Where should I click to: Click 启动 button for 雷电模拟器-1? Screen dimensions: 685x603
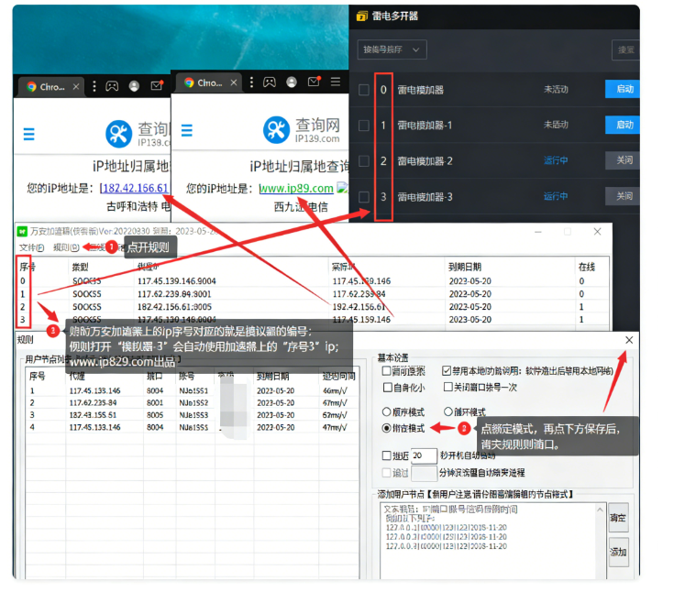[622, 125]
